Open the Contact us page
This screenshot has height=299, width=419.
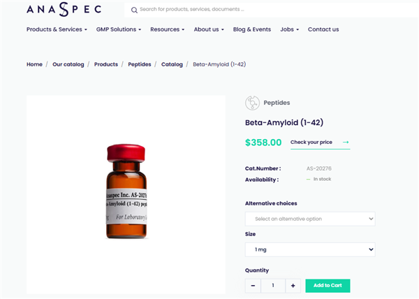coord(323,29)
